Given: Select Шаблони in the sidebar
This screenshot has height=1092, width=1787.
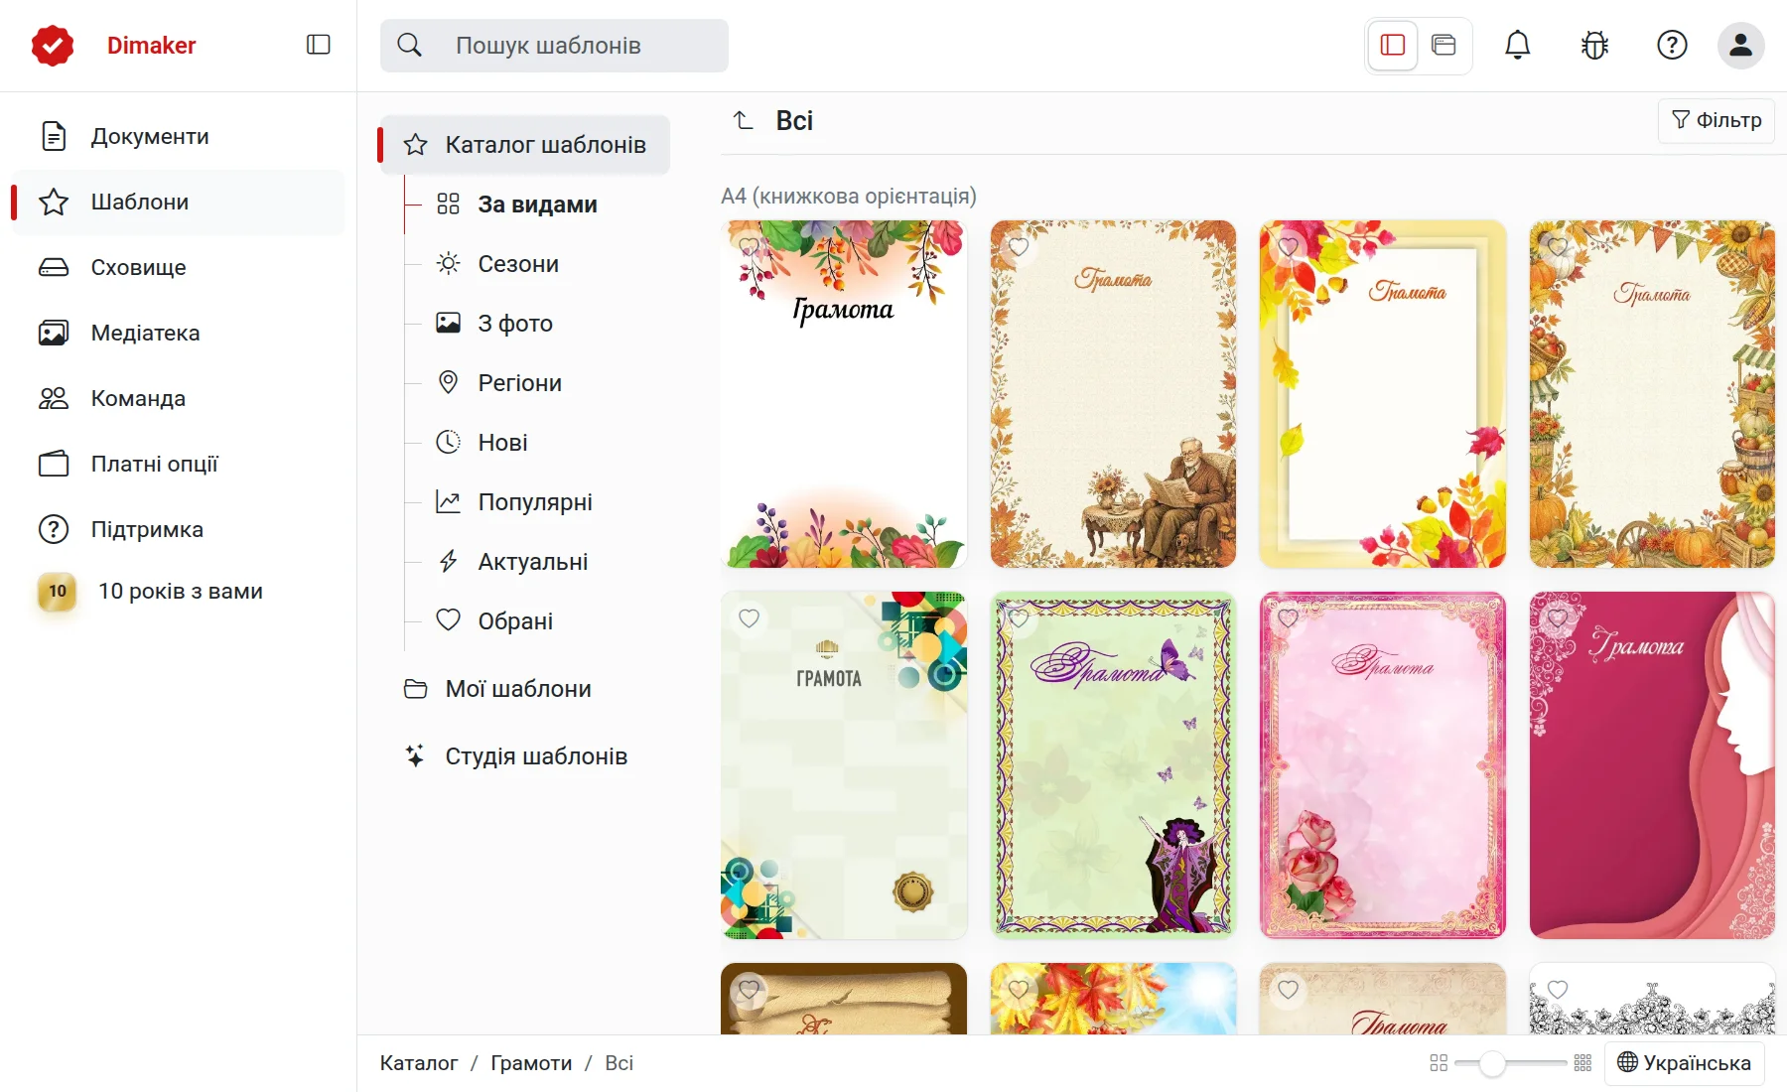Looking at the screenshot, I should click(178, 202).
